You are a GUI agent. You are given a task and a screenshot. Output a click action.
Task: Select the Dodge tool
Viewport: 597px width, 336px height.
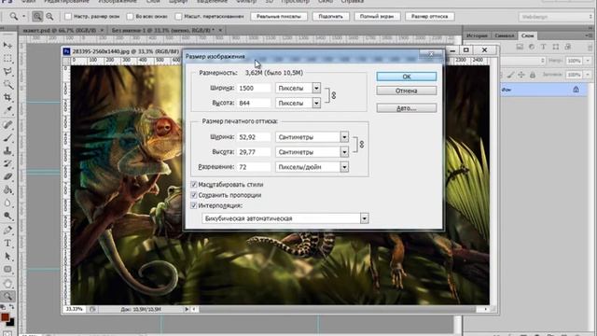(x=7, y=216)
